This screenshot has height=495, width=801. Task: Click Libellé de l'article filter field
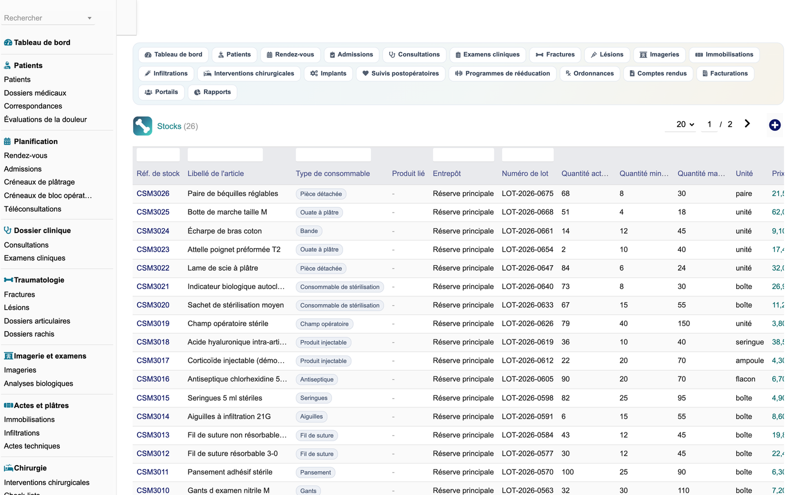225,154
